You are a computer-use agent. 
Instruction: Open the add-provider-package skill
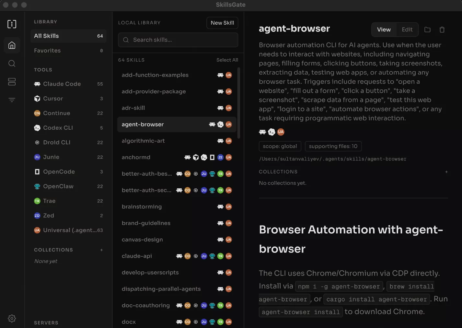pyautogui.click(x=177, y=91)
